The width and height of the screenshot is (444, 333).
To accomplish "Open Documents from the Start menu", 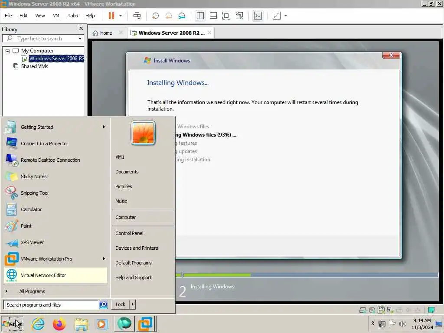I will click(x=127, y=172).
